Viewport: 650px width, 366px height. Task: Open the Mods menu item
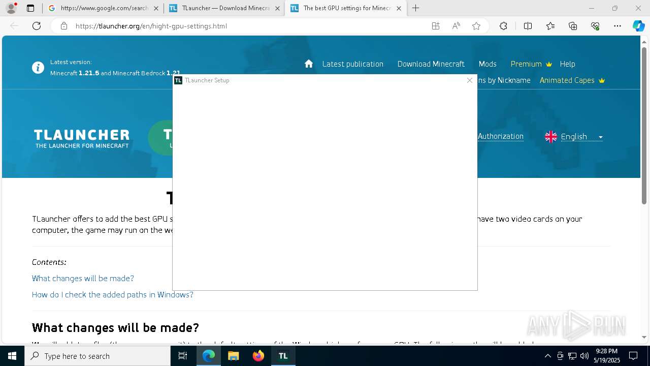pos(487,64)
